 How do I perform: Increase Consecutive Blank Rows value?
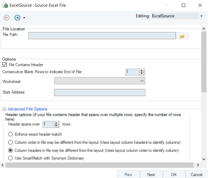click(142, 70)
